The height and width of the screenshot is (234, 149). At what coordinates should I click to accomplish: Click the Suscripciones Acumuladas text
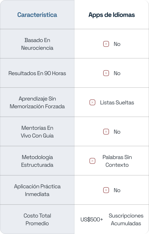(126, 220)
